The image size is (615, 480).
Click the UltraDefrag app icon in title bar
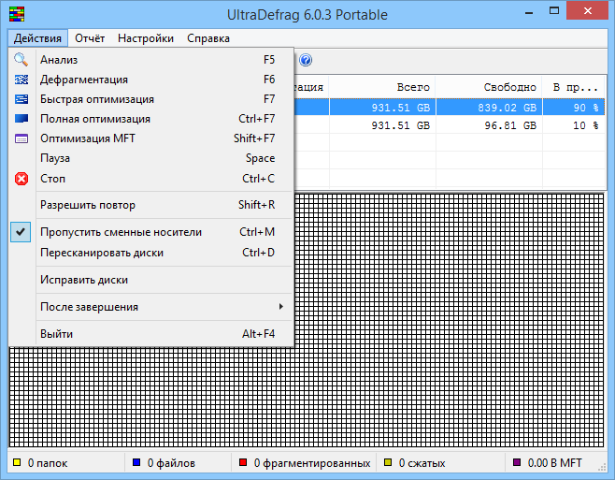click(x=17, y=14)
